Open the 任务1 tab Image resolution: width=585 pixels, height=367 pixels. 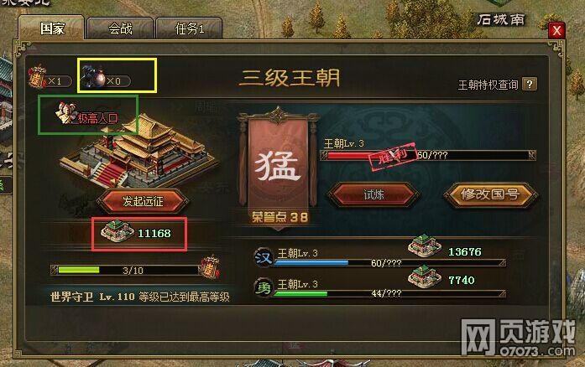(189, 28)
